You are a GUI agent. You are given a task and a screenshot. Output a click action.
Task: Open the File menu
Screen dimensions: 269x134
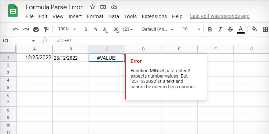click(29, 16)
